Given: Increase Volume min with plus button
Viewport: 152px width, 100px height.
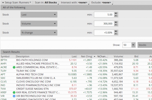Looking at the screenshot, I should 116,22.
